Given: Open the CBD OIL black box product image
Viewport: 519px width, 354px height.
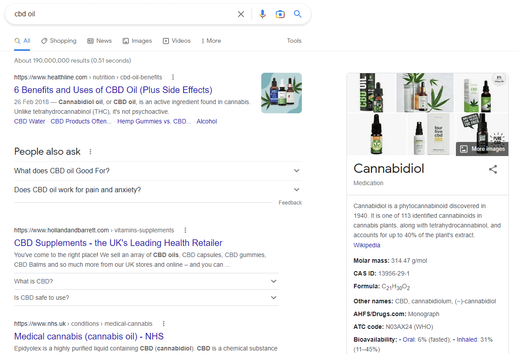Looking at the screenshot, I should point(372,93).
